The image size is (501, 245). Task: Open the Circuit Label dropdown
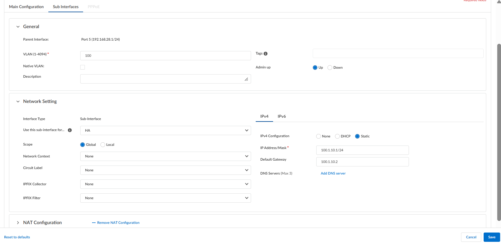click(x=165, y=170)
